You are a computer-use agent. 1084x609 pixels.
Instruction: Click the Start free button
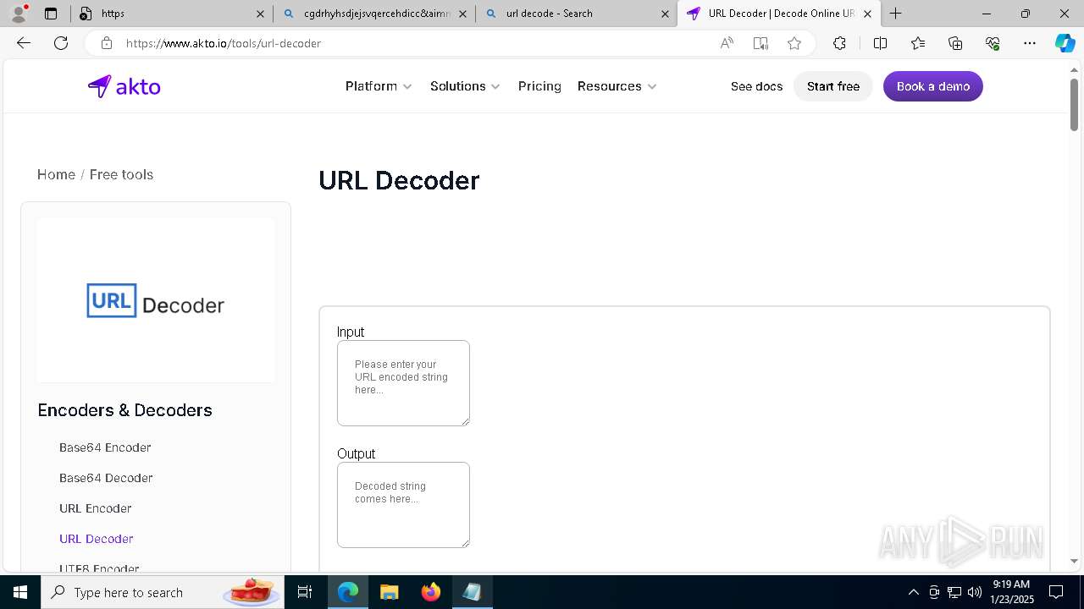click(x=833, y=86)
